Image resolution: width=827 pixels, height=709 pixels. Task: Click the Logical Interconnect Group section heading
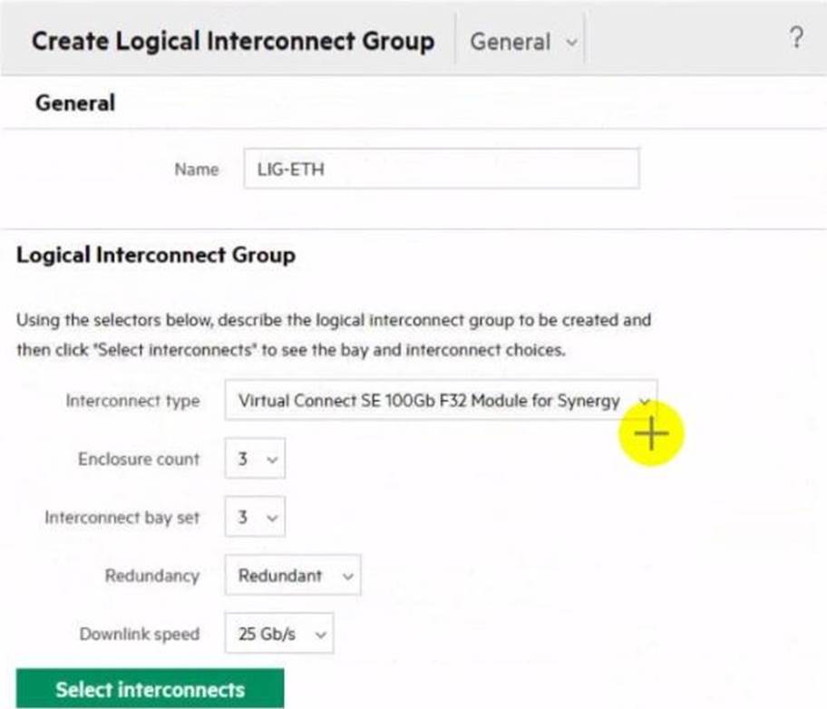point(156,256)
